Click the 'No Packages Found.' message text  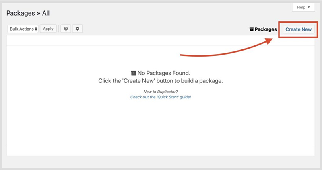tap(164, 73)
